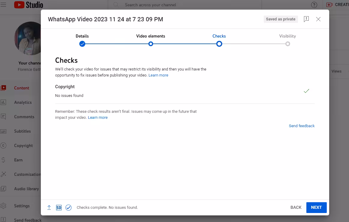Click the Copyright section heading

(65, 87)
